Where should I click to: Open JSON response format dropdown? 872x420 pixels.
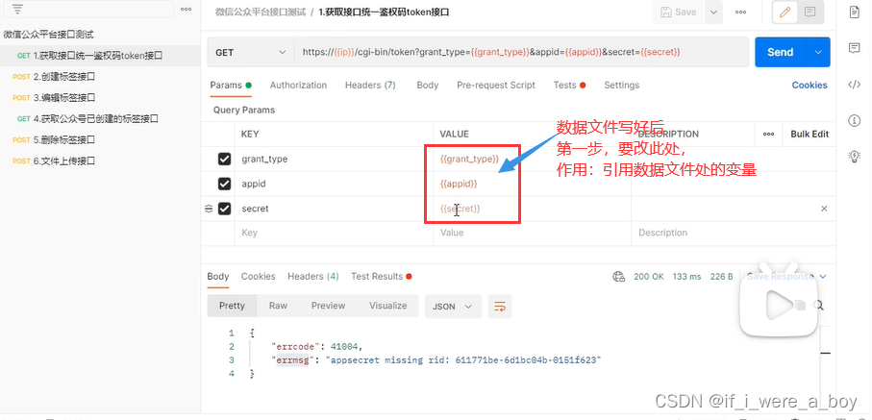(x=453, y=307)
